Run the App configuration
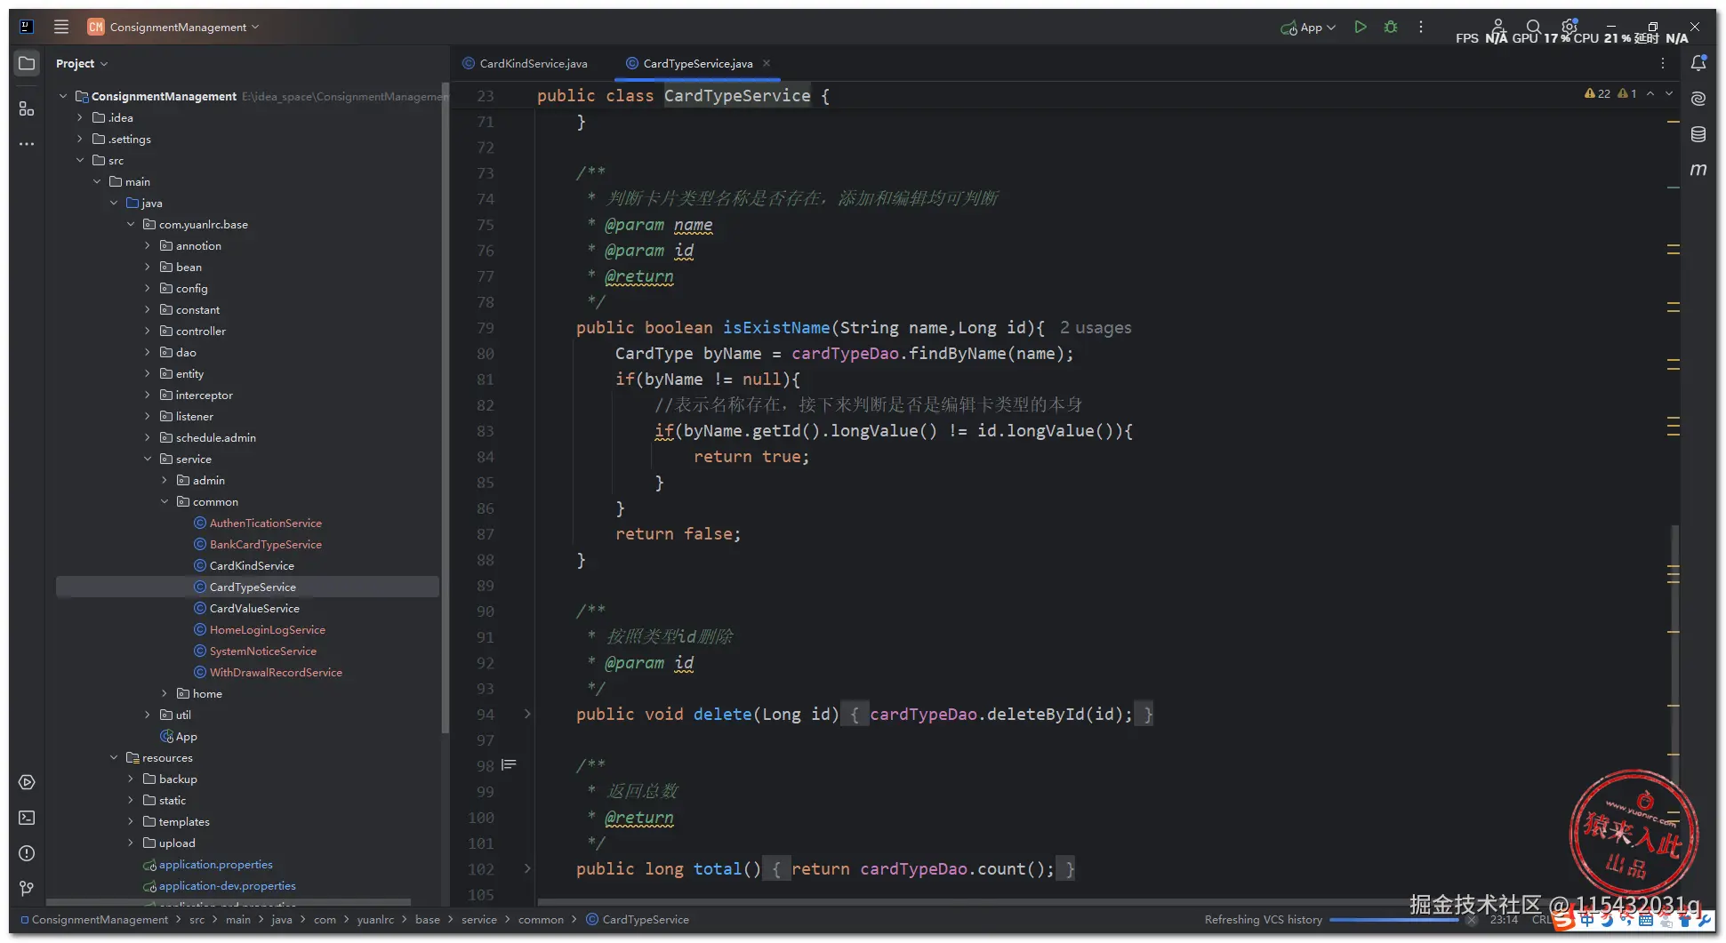This screenshot has height=943, width=1726. 1361,27
